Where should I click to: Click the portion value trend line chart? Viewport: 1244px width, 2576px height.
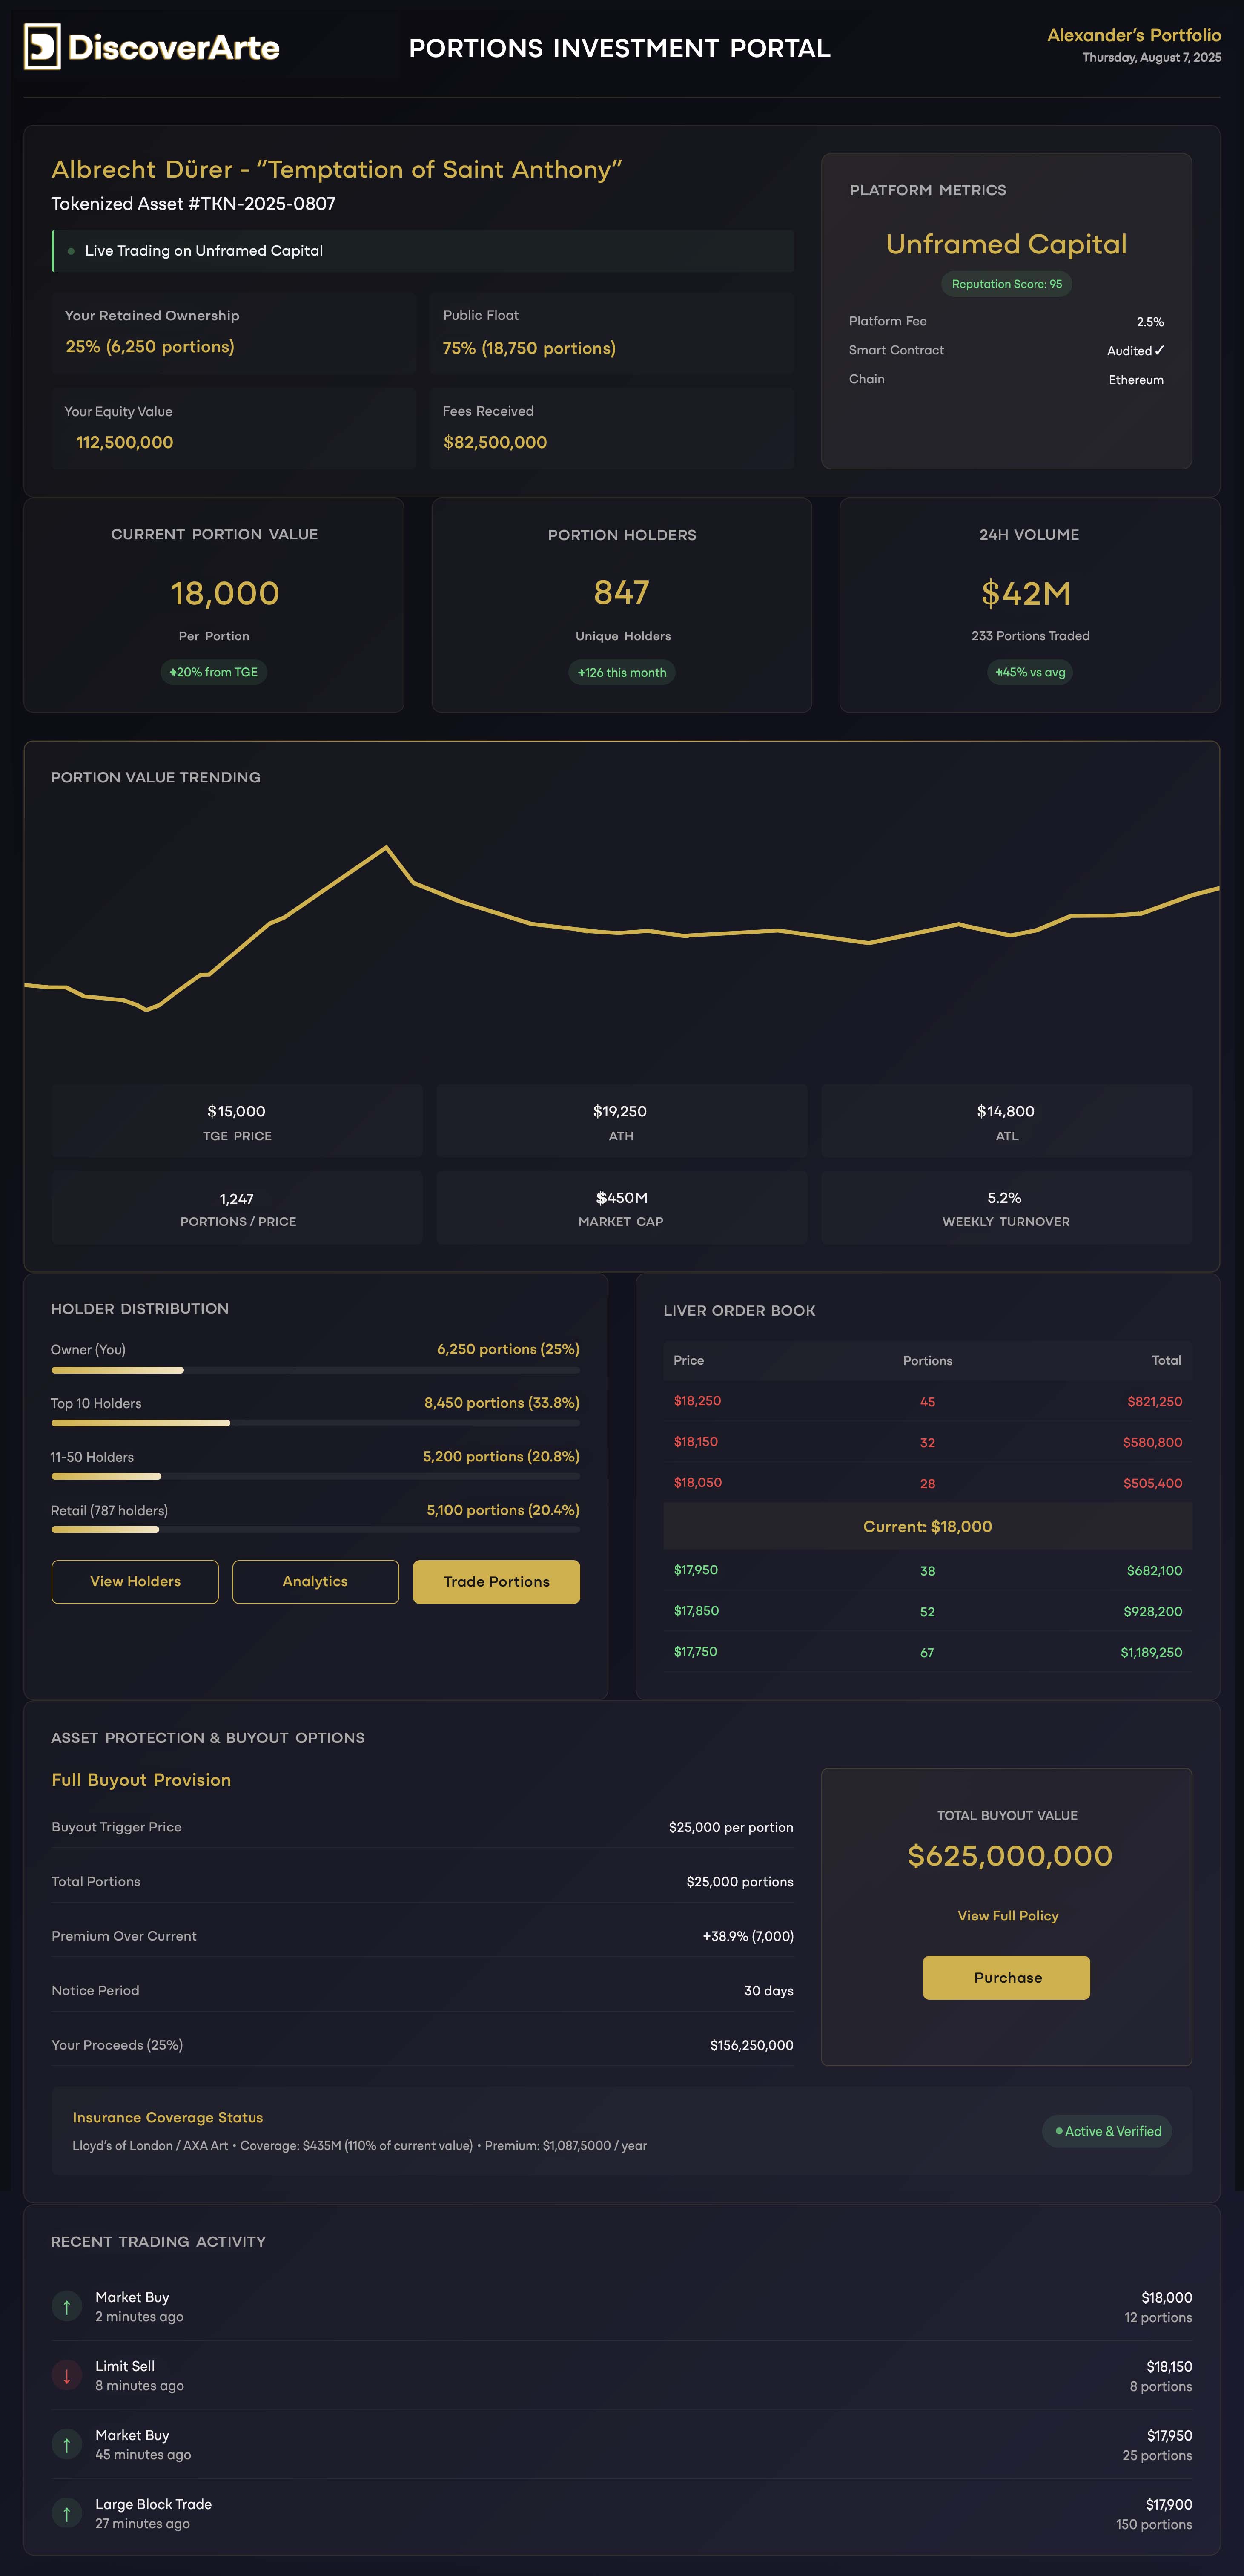622,930
